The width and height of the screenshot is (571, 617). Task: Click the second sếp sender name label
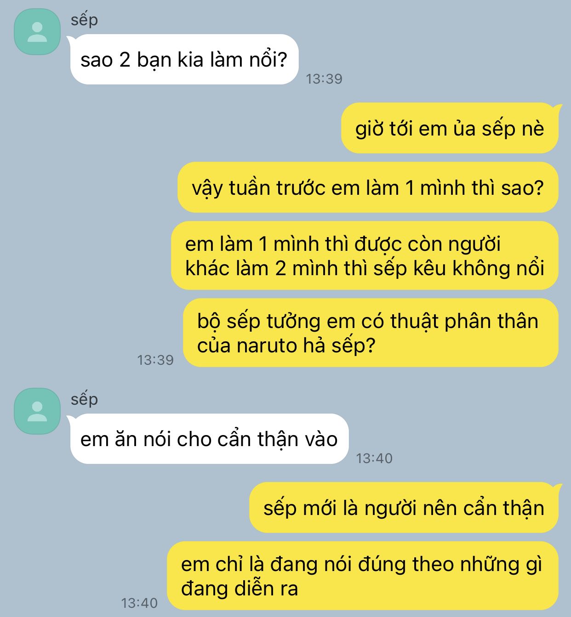click(84, 400)
